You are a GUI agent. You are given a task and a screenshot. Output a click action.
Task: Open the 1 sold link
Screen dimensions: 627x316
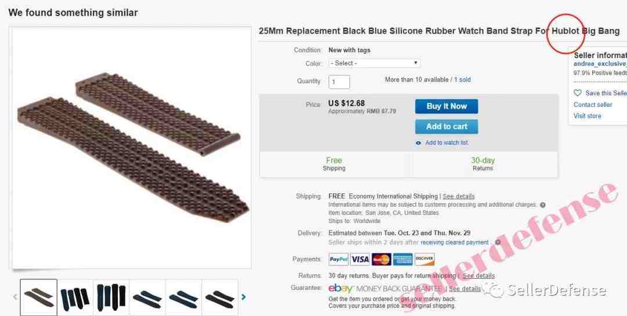[462, 80]
